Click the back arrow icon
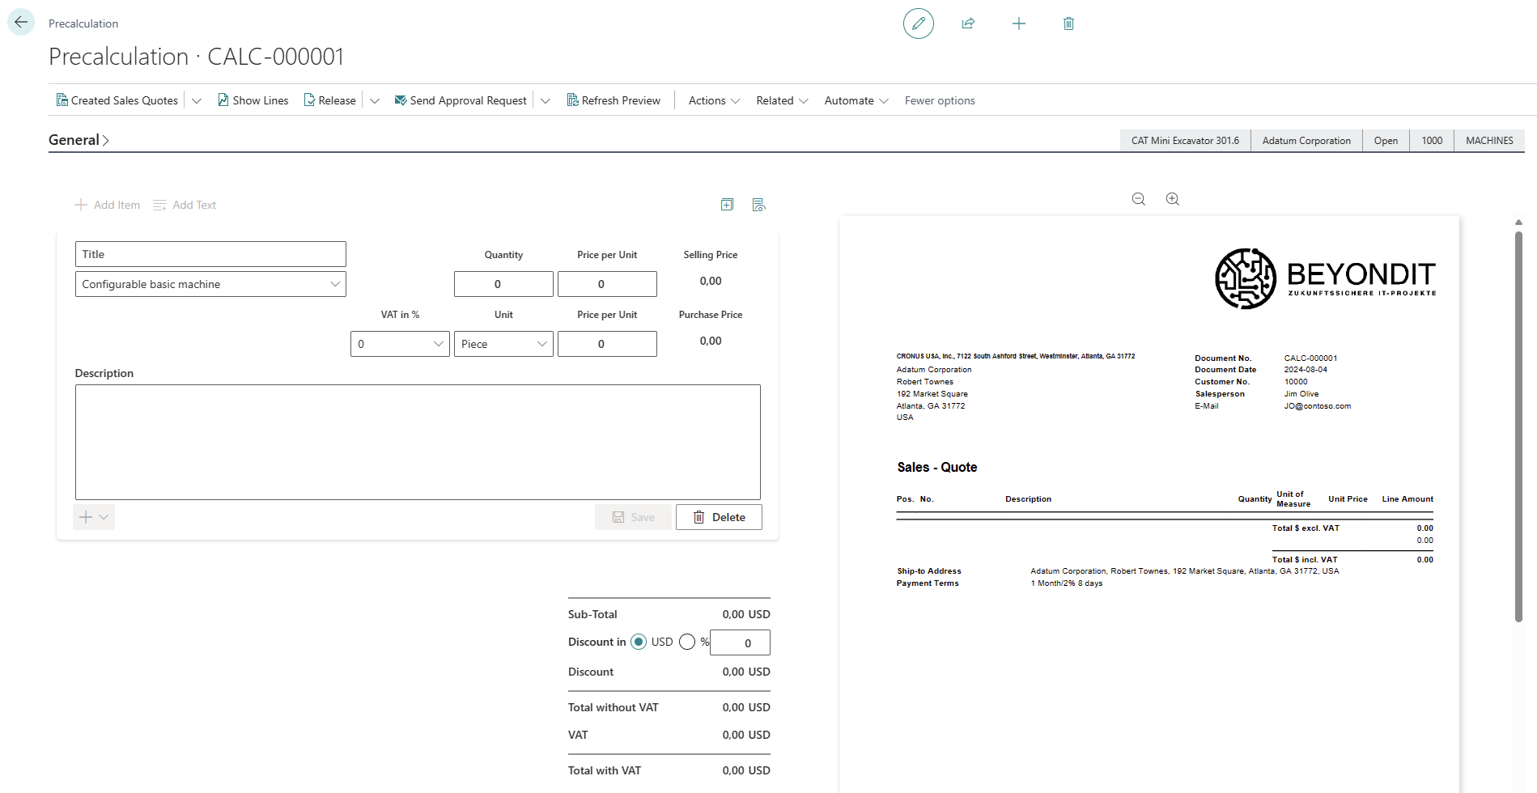1537x793 pixels. [x=21, y=22]
